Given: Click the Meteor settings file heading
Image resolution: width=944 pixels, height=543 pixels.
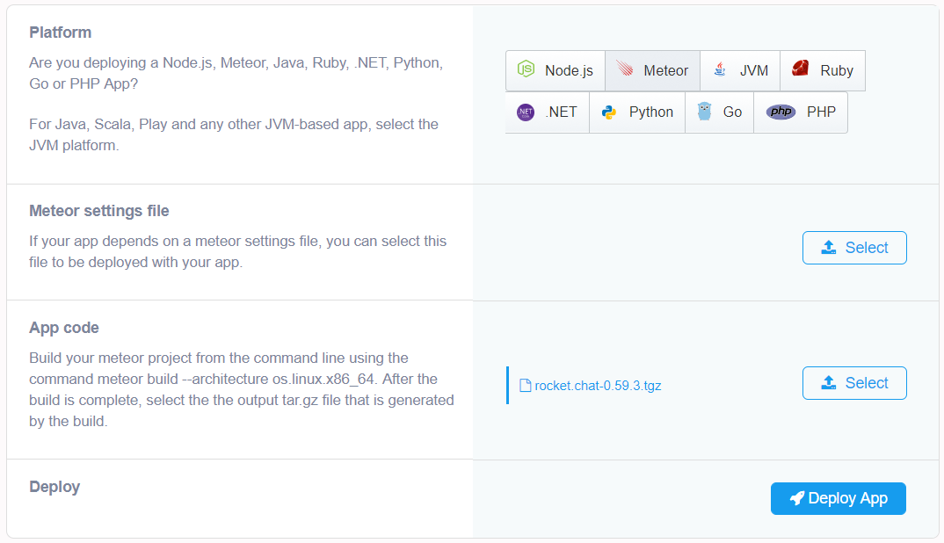Looking at the screenshot, I should coord(99,211).
